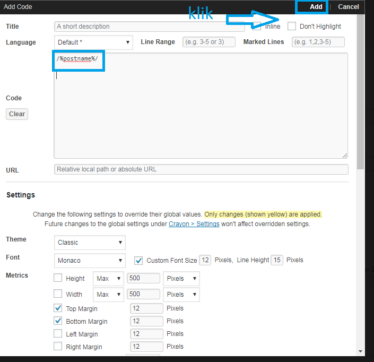Click the Line Range input field
Image resolution: width=374 pixels, height=362 pixels.
209,42
